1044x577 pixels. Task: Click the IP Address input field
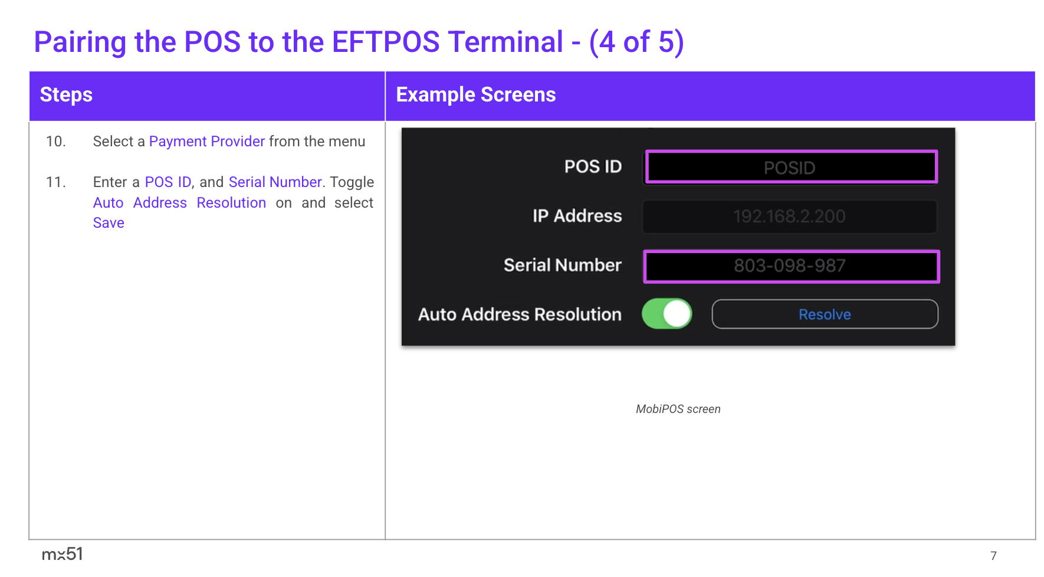pos(789,217)
